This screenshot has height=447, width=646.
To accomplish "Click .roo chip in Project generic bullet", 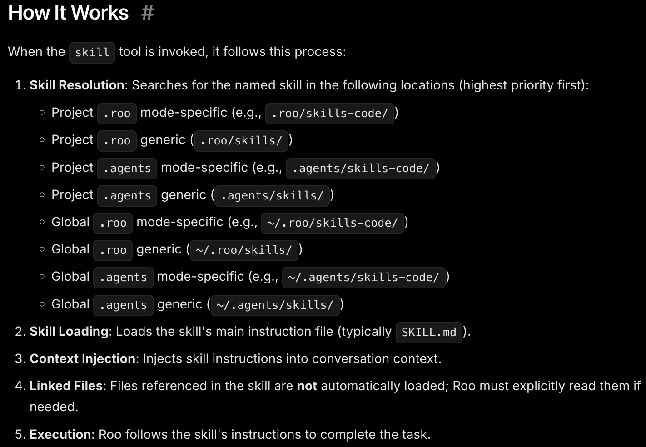I will pos(117,141).
